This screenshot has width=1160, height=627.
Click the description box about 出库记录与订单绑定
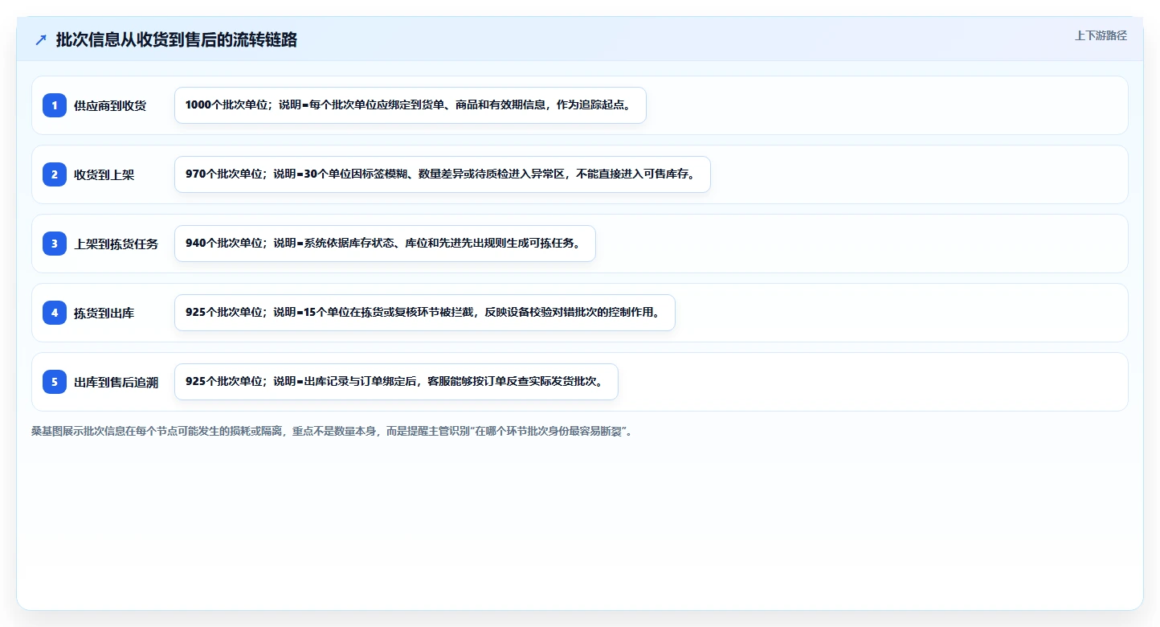click(x=396, y=382)
